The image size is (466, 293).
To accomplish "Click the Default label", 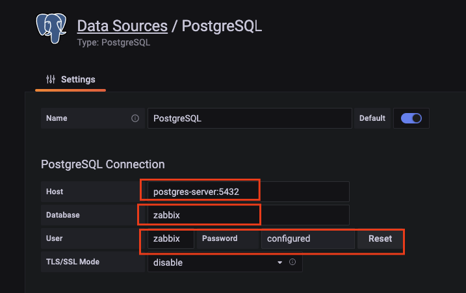I will (372, 118).
